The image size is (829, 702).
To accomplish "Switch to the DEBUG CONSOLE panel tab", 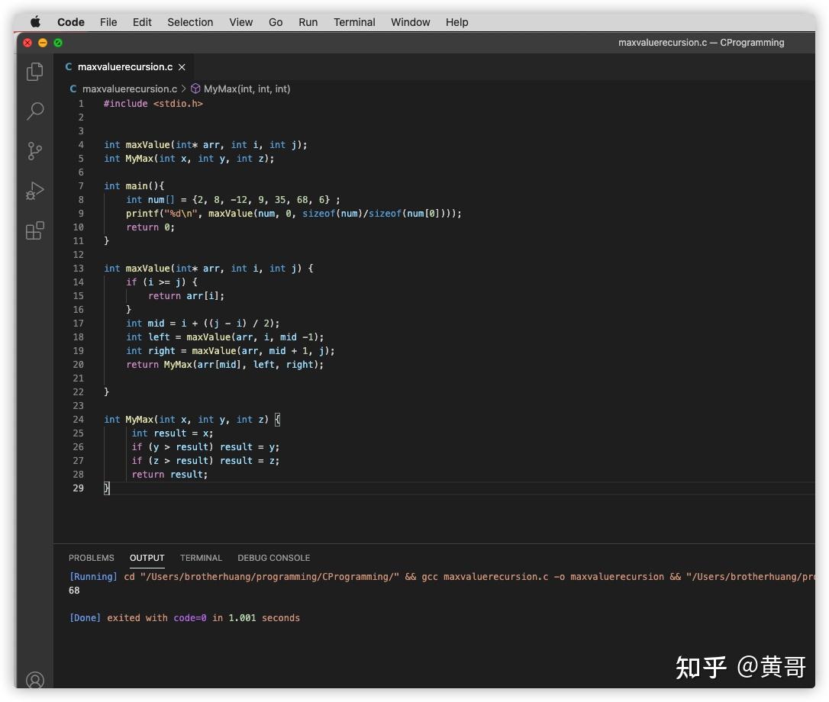I will (x=274, y=559).
